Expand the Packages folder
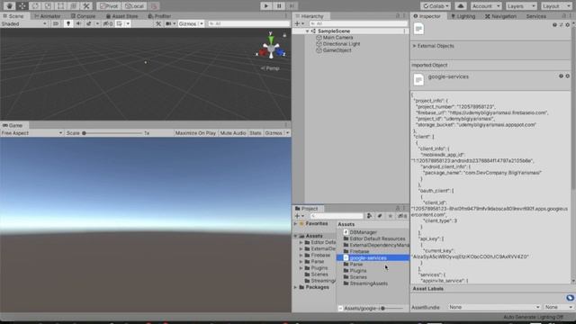Screen dimensions: 576x324 [x=296, y=287]
